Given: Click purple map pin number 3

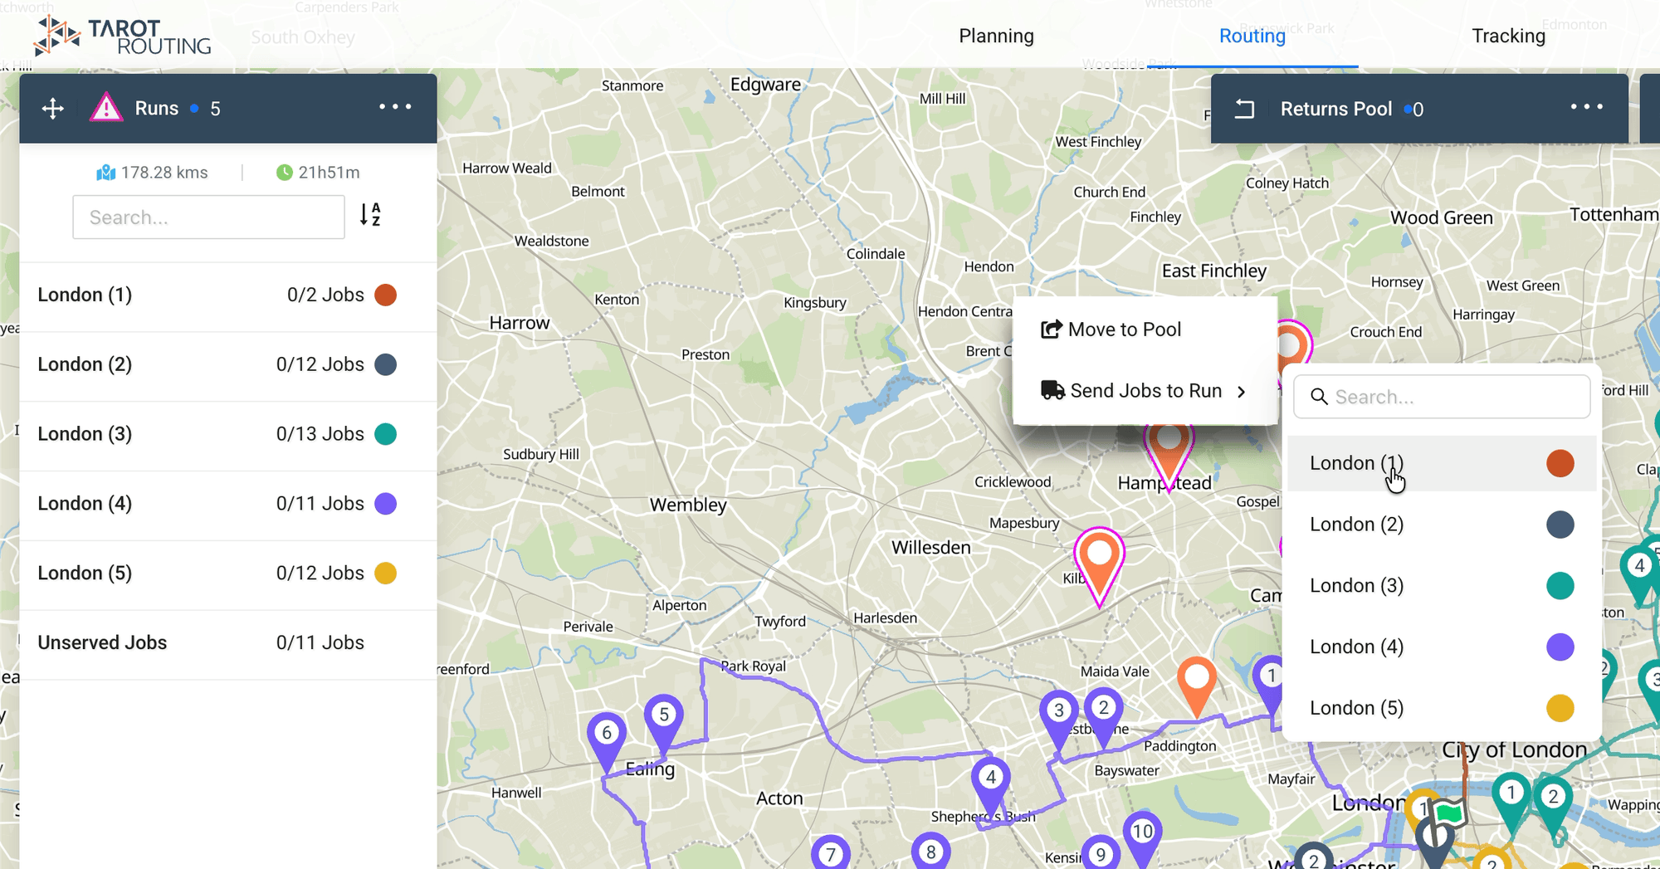Looking at the screenshot, I should 1059,717.
